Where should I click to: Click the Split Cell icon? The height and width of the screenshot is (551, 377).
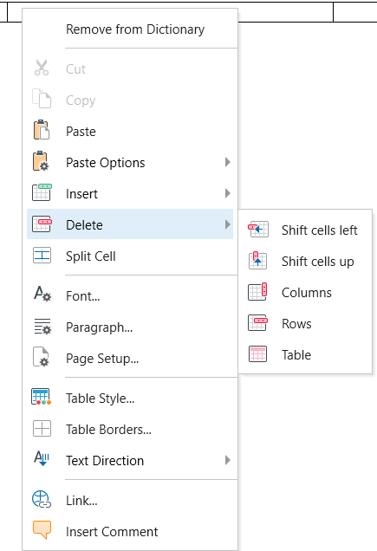(42, 256)
